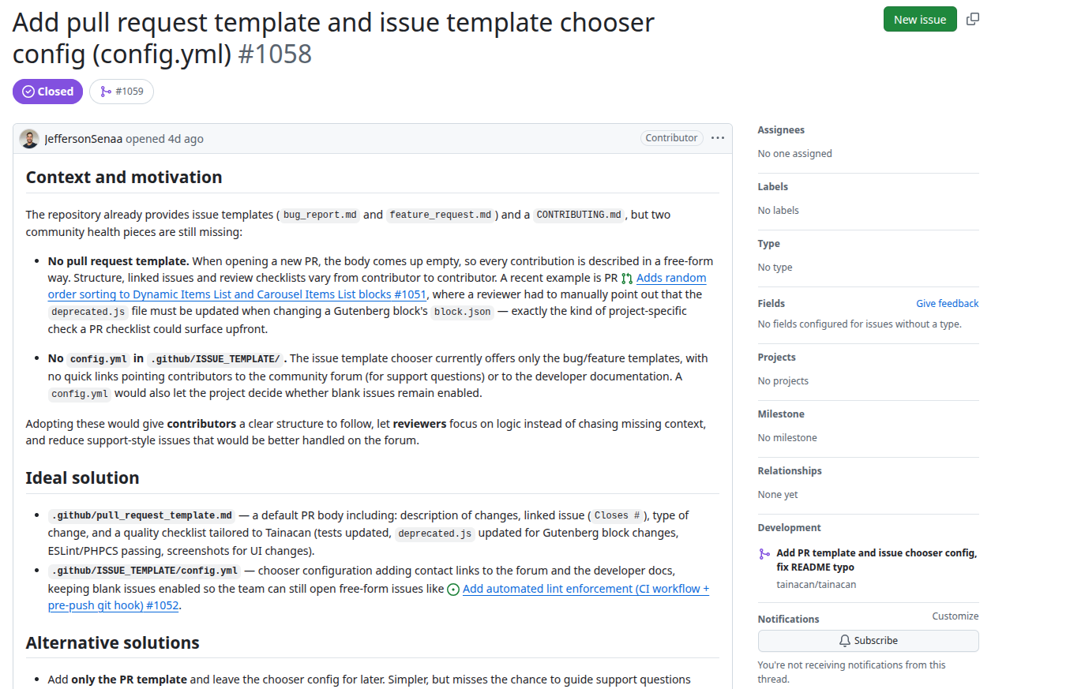The height and width of the screenshot is (689, 1070).
Task: Click the 4d ago timestamp
Action: pyautogui.click(x=186, y=139)
